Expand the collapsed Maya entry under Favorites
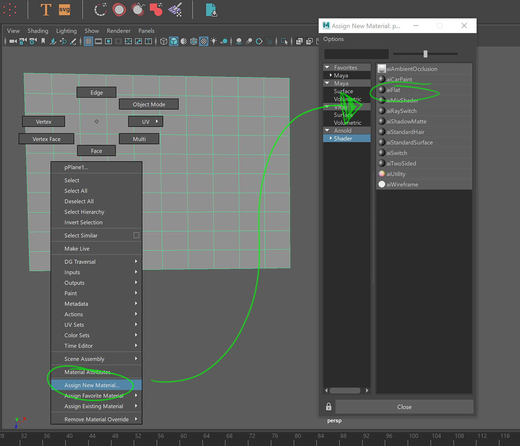 point(331,75)
